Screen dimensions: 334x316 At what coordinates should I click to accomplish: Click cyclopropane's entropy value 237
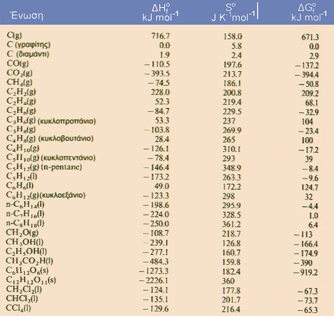click(x=229, y=121)
